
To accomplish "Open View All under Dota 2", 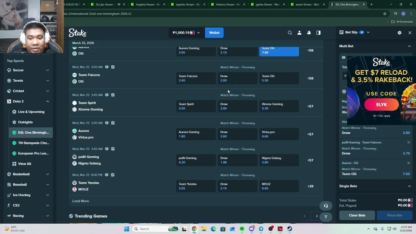I will point(25,164).
